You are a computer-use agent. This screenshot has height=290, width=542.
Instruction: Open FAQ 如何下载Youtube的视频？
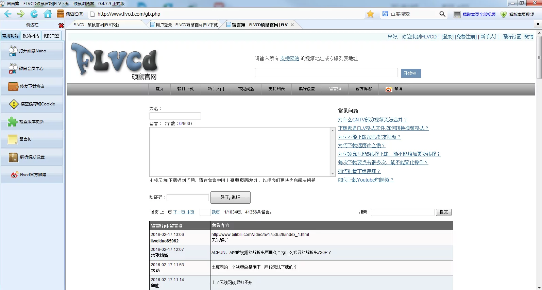coord(366,180)
